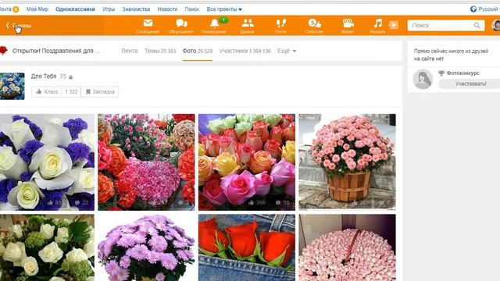
Task: Open the Русский language selector
Action: (x=485, y=9)
